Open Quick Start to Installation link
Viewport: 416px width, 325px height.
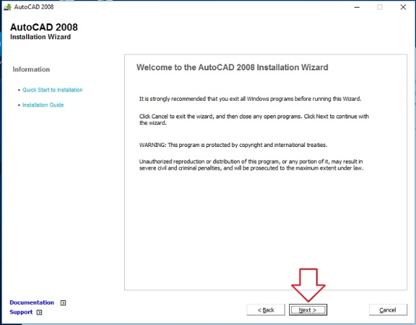[53, 90]
